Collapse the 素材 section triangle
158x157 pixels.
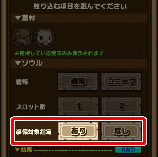[18, 18]
